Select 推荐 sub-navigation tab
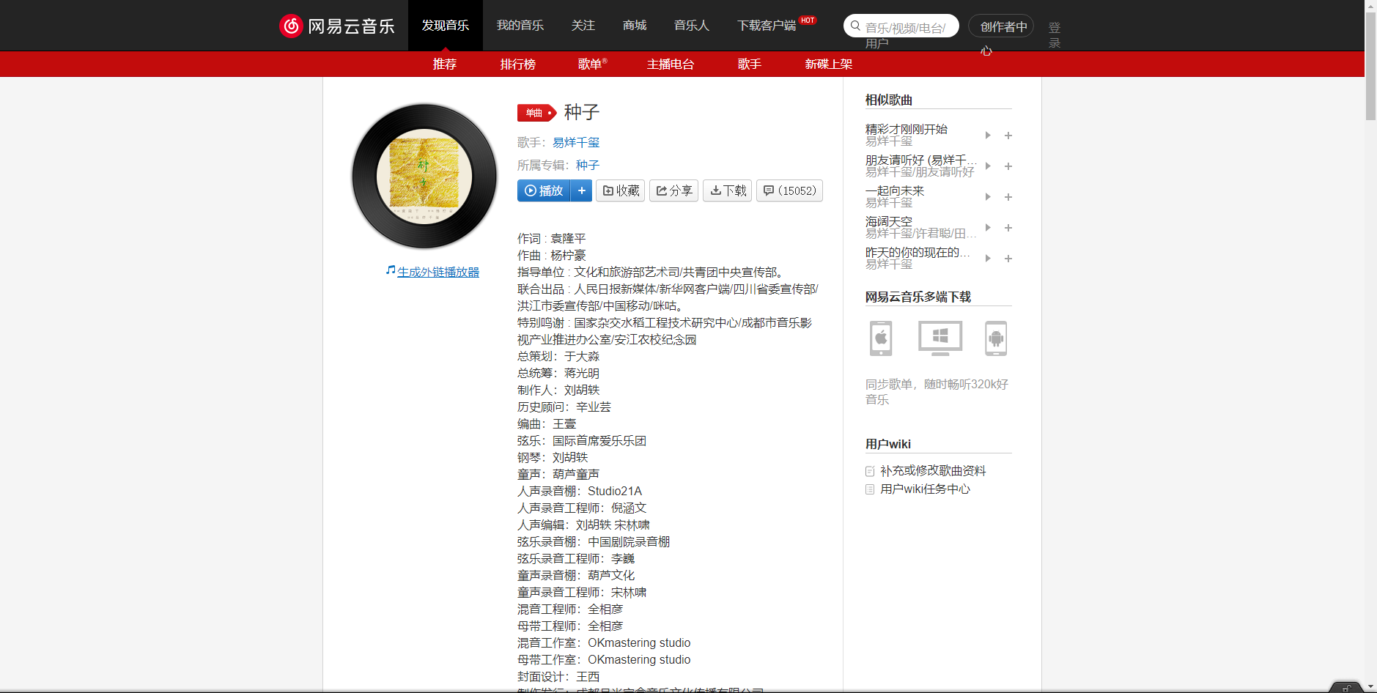The width and height of the screenshot is (1377, 693). [445, 64]
